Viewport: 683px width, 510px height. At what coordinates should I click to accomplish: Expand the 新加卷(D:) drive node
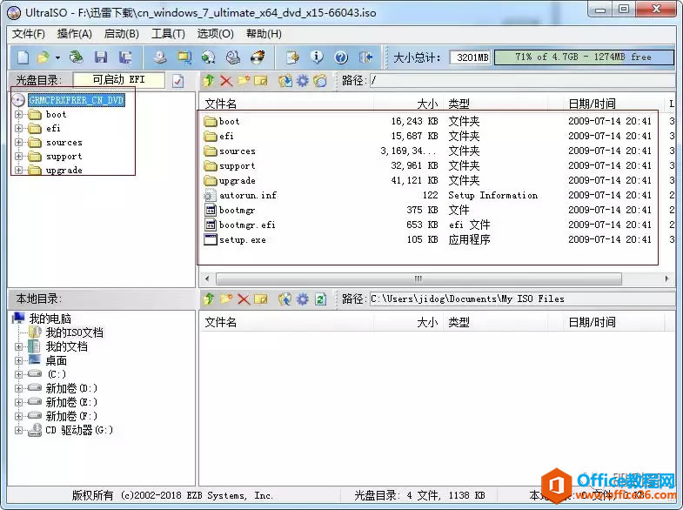point(19,388)
